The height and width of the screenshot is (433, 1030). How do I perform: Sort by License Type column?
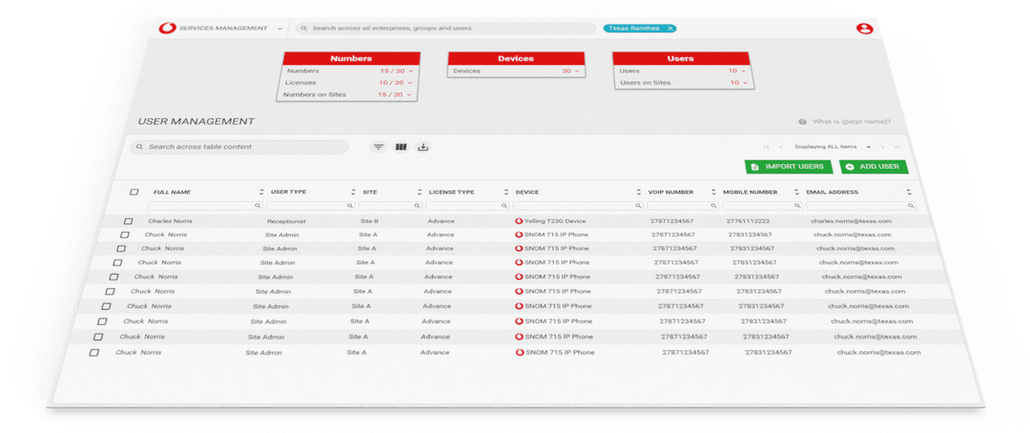point(506,192)
